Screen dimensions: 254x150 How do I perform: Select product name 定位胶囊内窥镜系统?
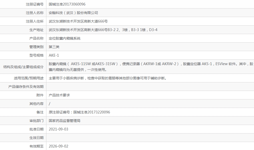point(65,38)
